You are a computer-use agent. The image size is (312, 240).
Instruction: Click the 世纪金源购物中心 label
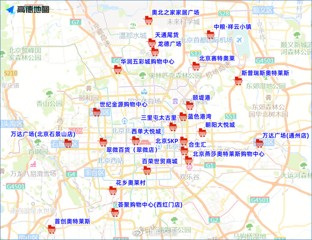[124, 104]
